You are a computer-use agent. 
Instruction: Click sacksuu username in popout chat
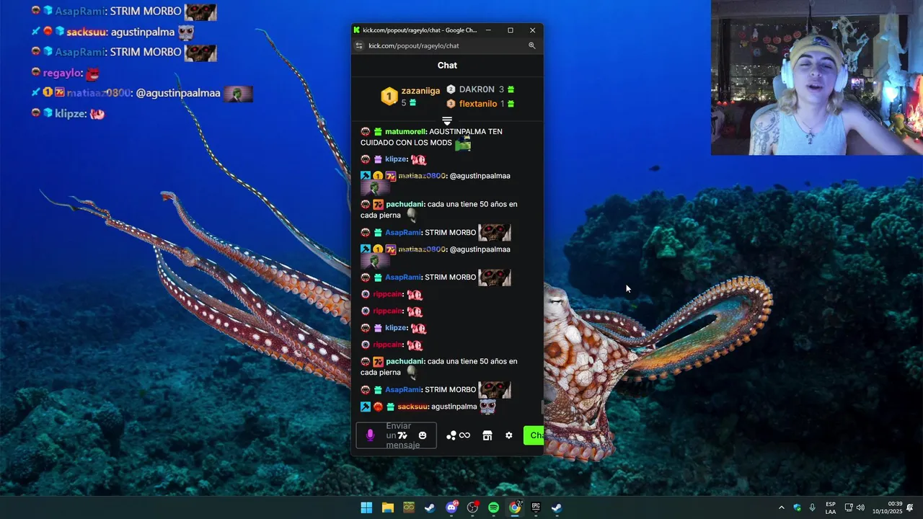(412, 407)
